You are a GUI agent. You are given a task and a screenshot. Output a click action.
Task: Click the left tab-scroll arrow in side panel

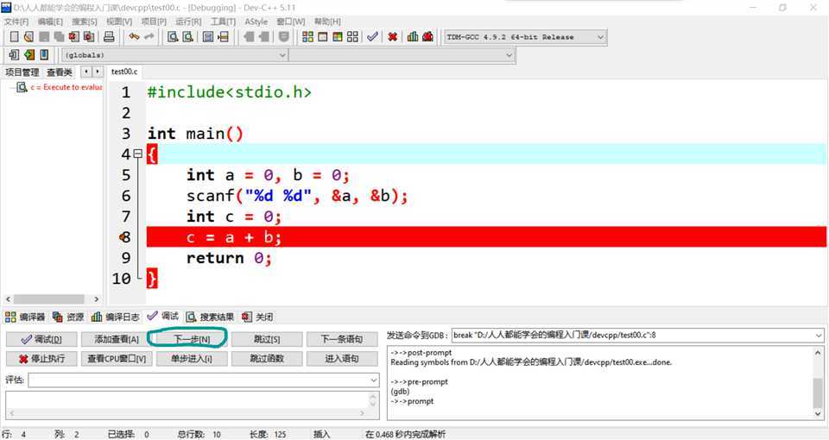86,72
